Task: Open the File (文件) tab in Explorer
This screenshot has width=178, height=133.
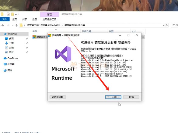Action: click(x=5, y=19)
